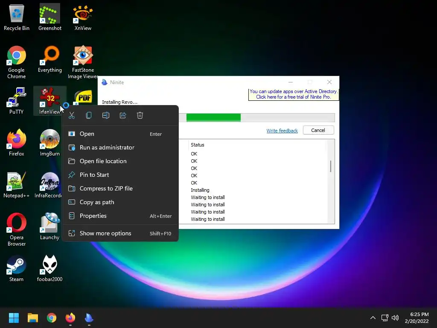Click the Cut icon in context menu
This screenshot has width=437, height=328.
pyautogui.click(x=72, y=115)
